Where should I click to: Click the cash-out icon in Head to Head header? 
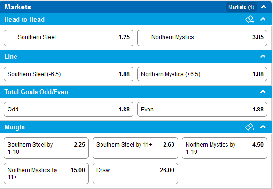[250, 19]
